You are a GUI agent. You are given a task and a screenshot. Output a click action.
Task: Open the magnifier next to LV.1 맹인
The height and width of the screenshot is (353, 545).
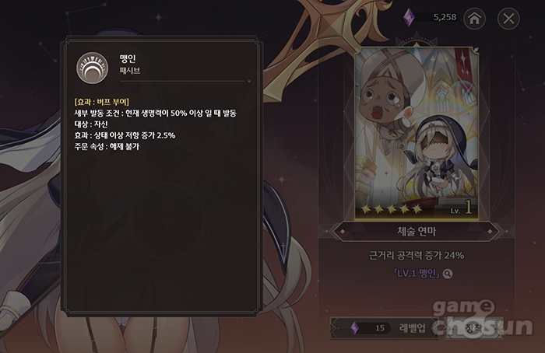pyautogui.click(x=448, y=274)
